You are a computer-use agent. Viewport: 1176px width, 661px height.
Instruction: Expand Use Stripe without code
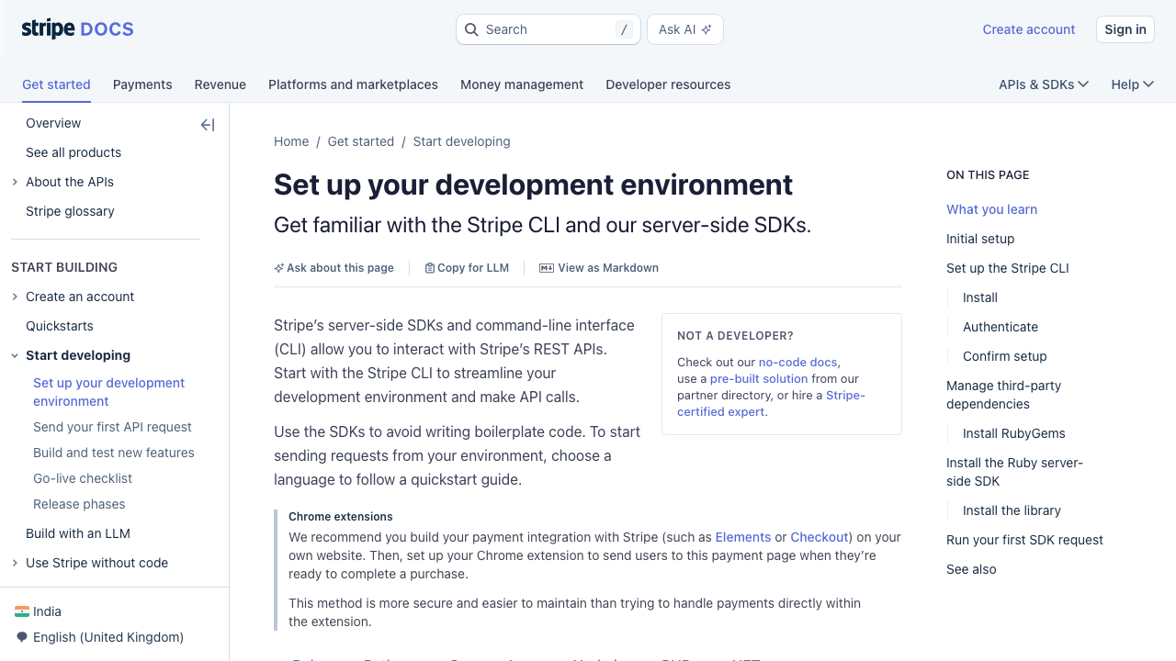coord(15,563)
